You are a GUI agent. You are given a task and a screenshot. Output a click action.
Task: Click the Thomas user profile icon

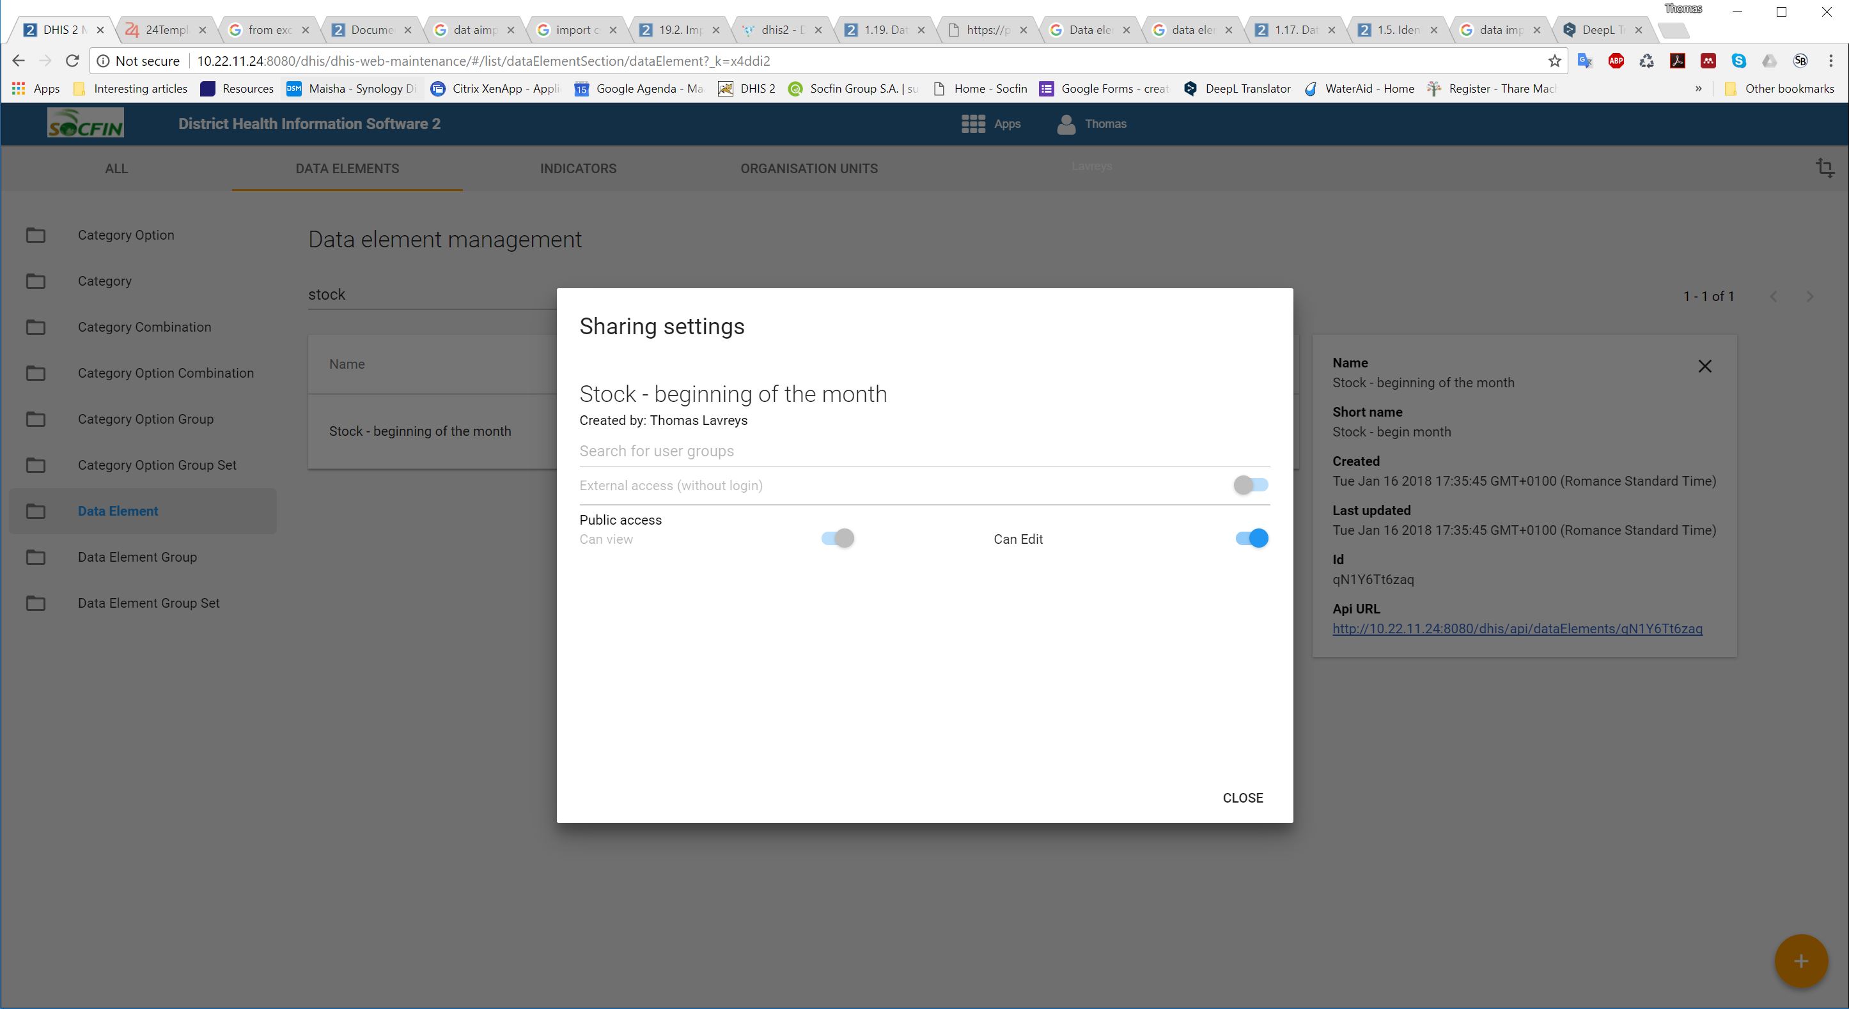(x=1066, y=124)
